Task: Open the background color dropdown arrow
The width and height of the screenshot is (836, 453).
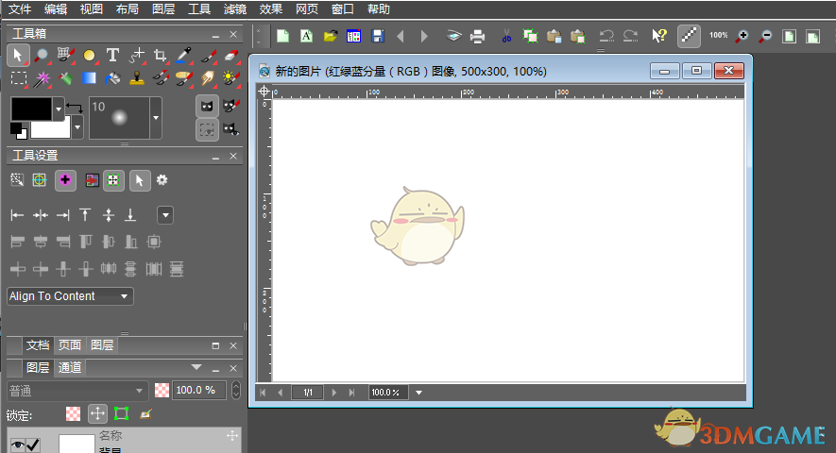Action: 77,127
